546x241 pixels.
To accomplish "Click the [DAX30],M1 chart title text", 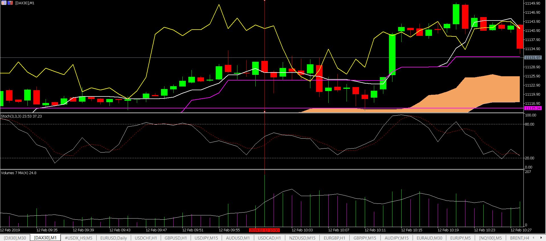I will point(25,3).
